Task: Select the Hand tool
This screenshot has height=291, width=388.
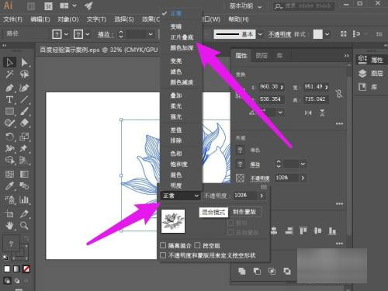Action: coord(9,226)
